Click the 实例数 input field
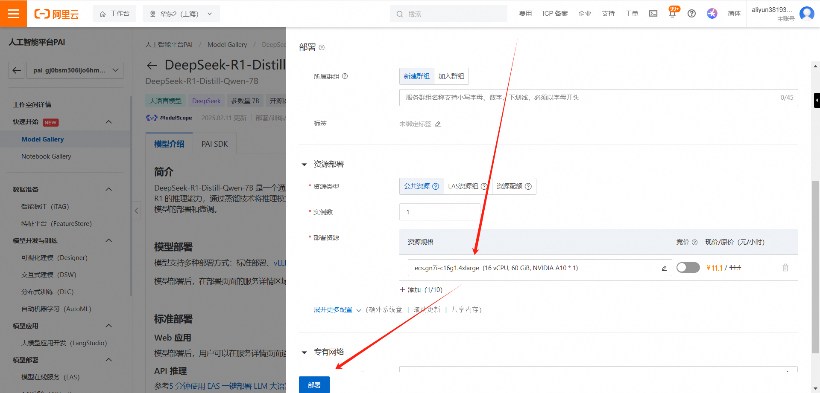The height and width of the screenshot is (393, 820). 439,212
